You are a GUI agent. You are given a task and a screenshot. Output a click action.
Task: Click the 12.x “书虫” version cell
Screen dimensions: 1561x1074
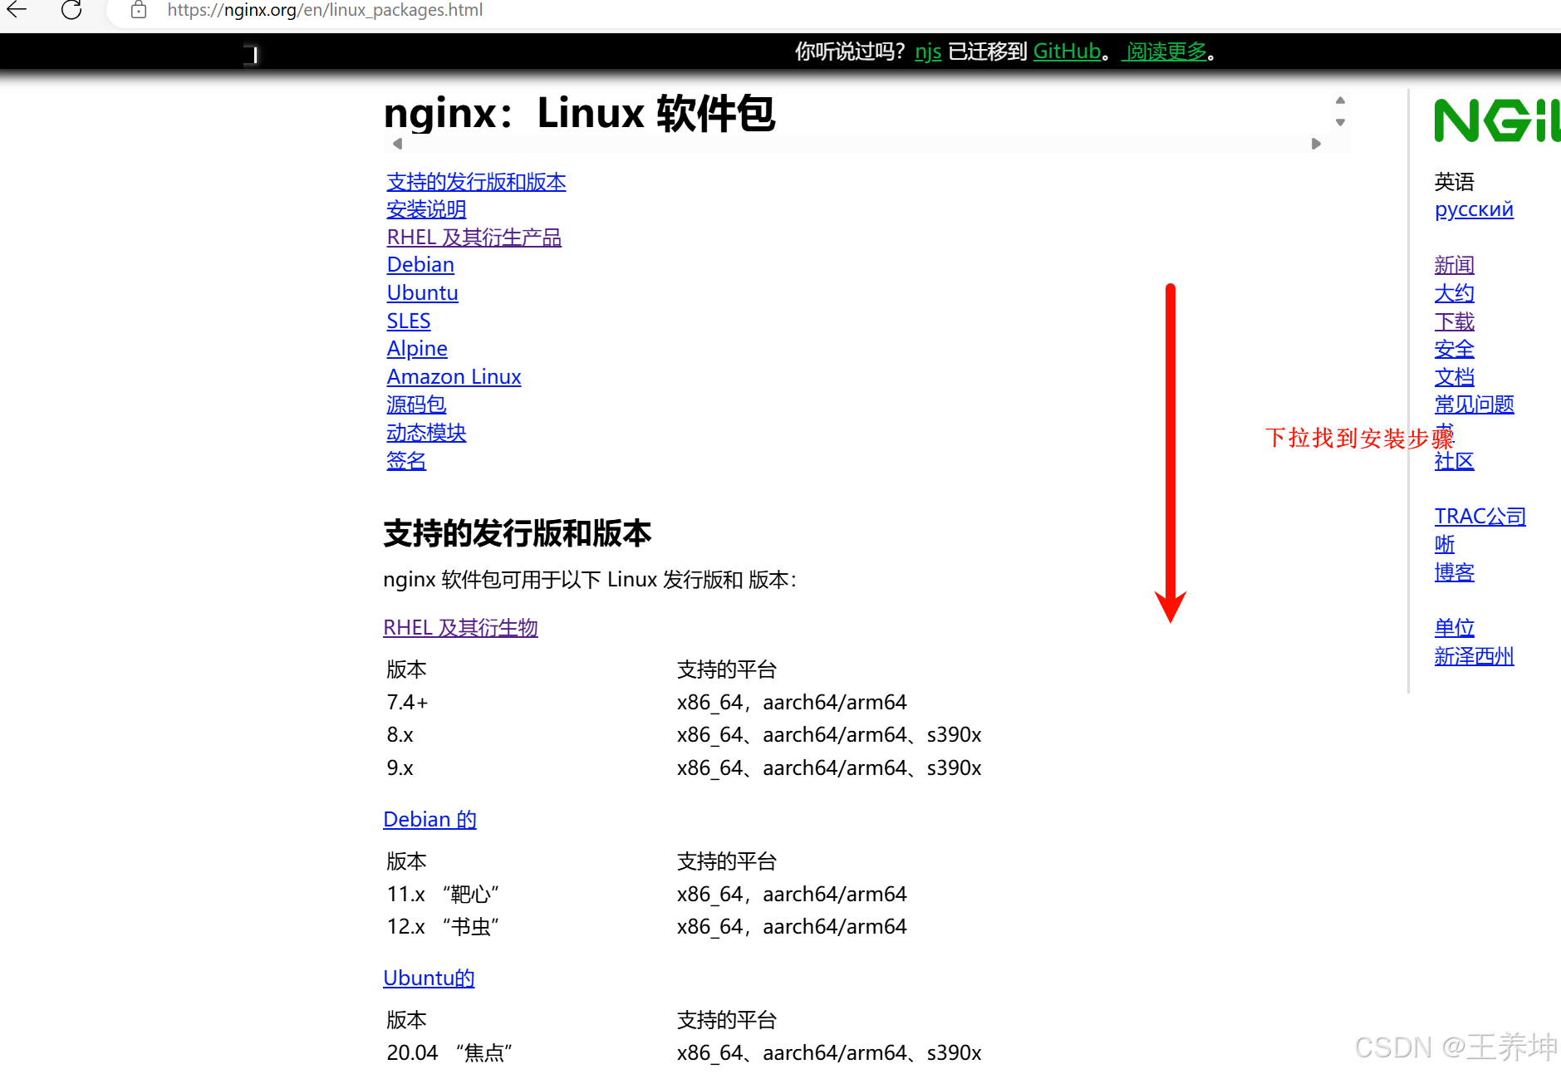pyautogui.click(x=443, y=927)
